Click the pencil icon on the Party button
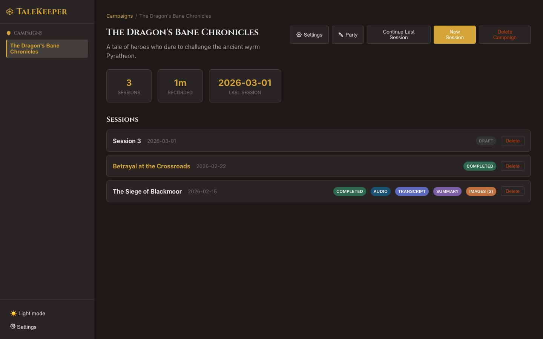 click(341, 34)
